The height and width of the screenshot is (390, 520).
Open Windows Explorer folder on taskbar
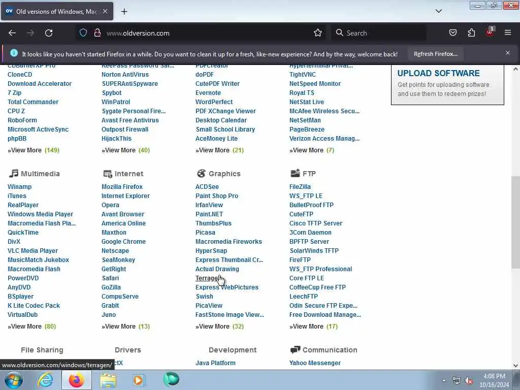tap(108, 380)
